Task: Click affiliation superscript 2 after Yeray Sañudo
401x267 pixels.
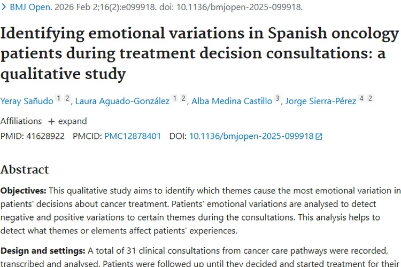Action: pos(67,99)
